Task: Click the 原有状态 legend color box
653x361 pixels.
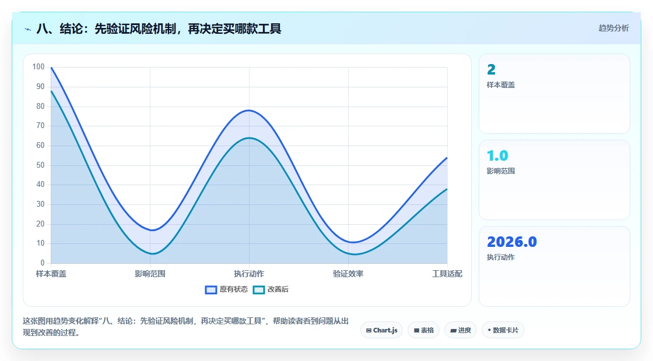Action: (x=211, y=290)
